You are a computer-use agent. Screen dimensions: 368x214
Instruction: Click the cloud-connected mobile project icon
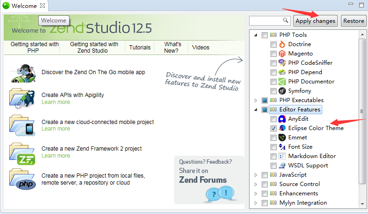22,125
